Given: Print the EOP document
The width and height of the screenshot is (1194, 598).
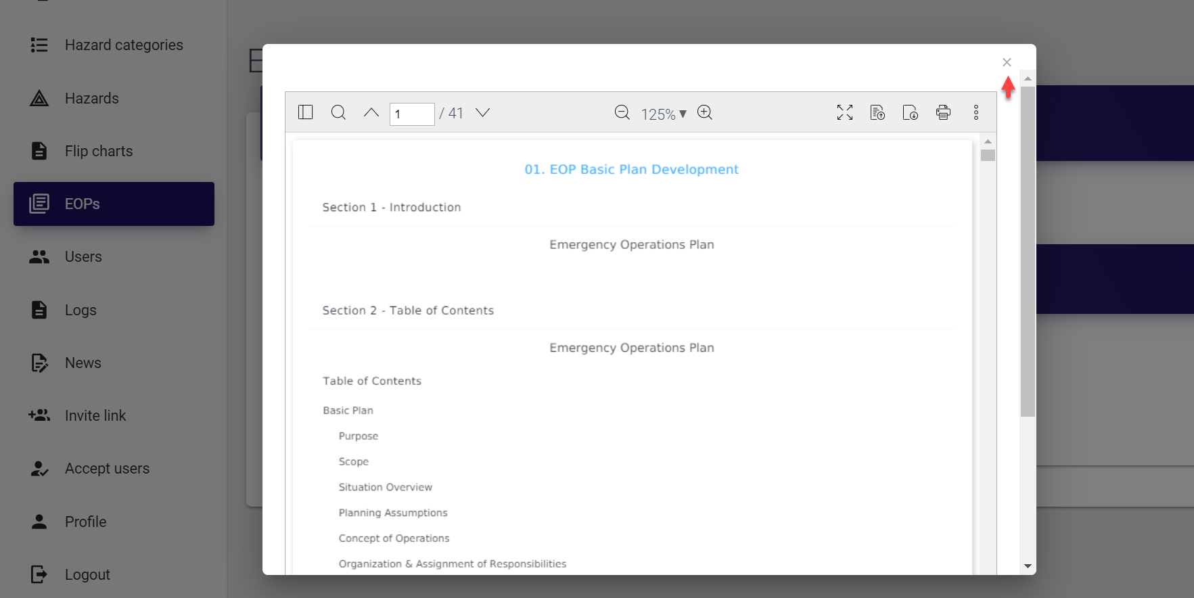Looking at the screenshot, I should pos(943,112).
